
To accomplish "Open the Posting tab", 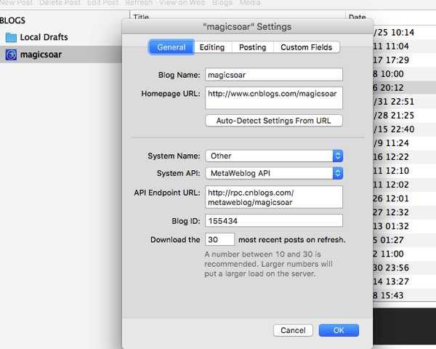I will click(x=252, y=47).
